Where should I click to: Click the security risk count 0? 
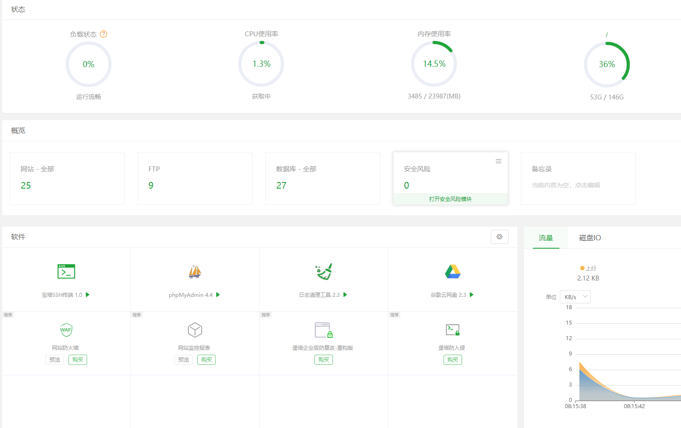(x=406, y=186)
